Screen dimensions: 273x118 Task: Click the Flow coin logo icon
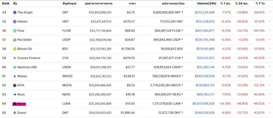(15, 31)
